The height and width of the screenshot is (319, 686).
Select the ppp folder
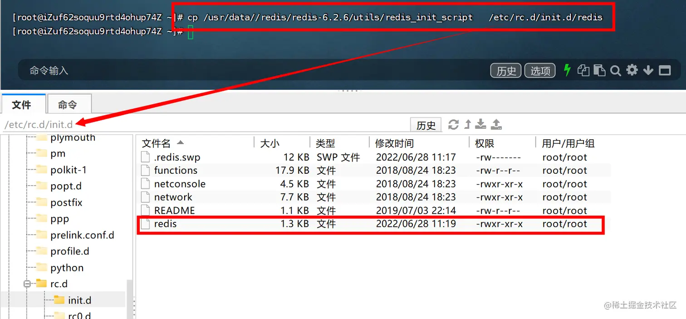click(x=59, y=219)
